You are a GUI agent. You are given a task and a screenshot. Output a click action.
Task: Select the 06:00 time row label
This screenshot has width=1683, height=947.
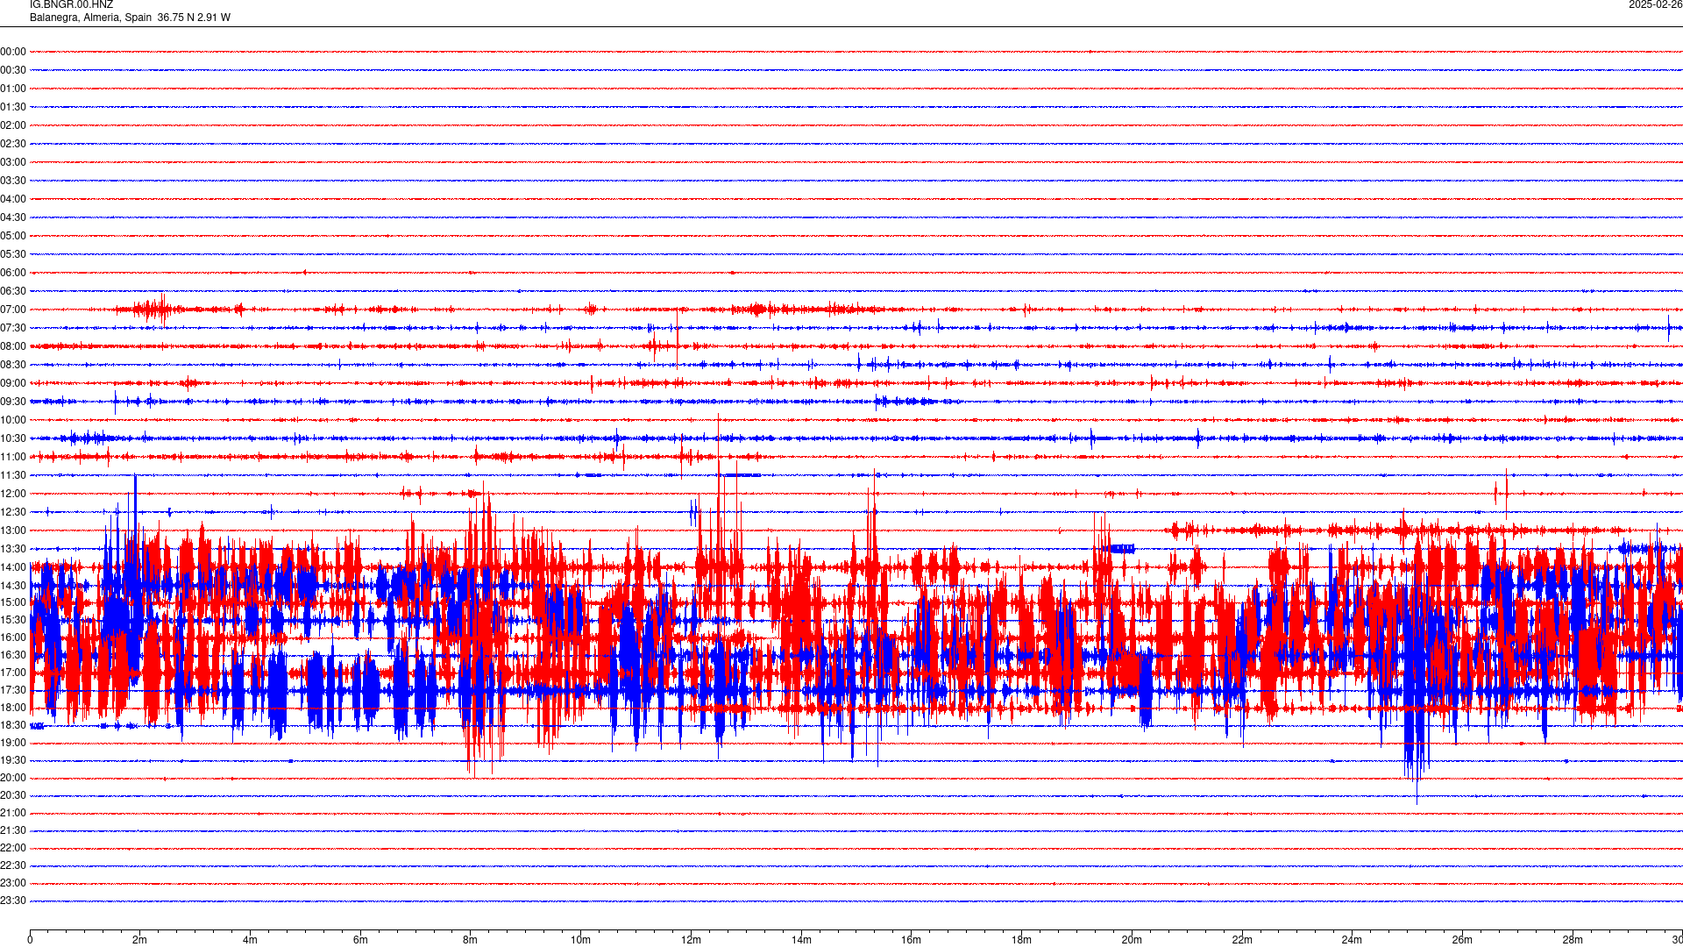click(x=13, y=273)
